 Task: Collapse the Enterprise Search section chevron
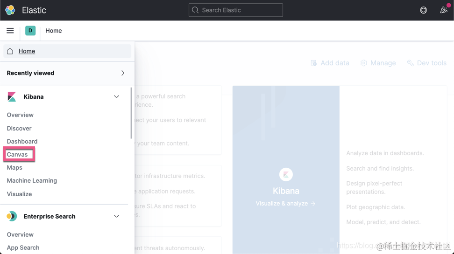(x=116, y=216)
